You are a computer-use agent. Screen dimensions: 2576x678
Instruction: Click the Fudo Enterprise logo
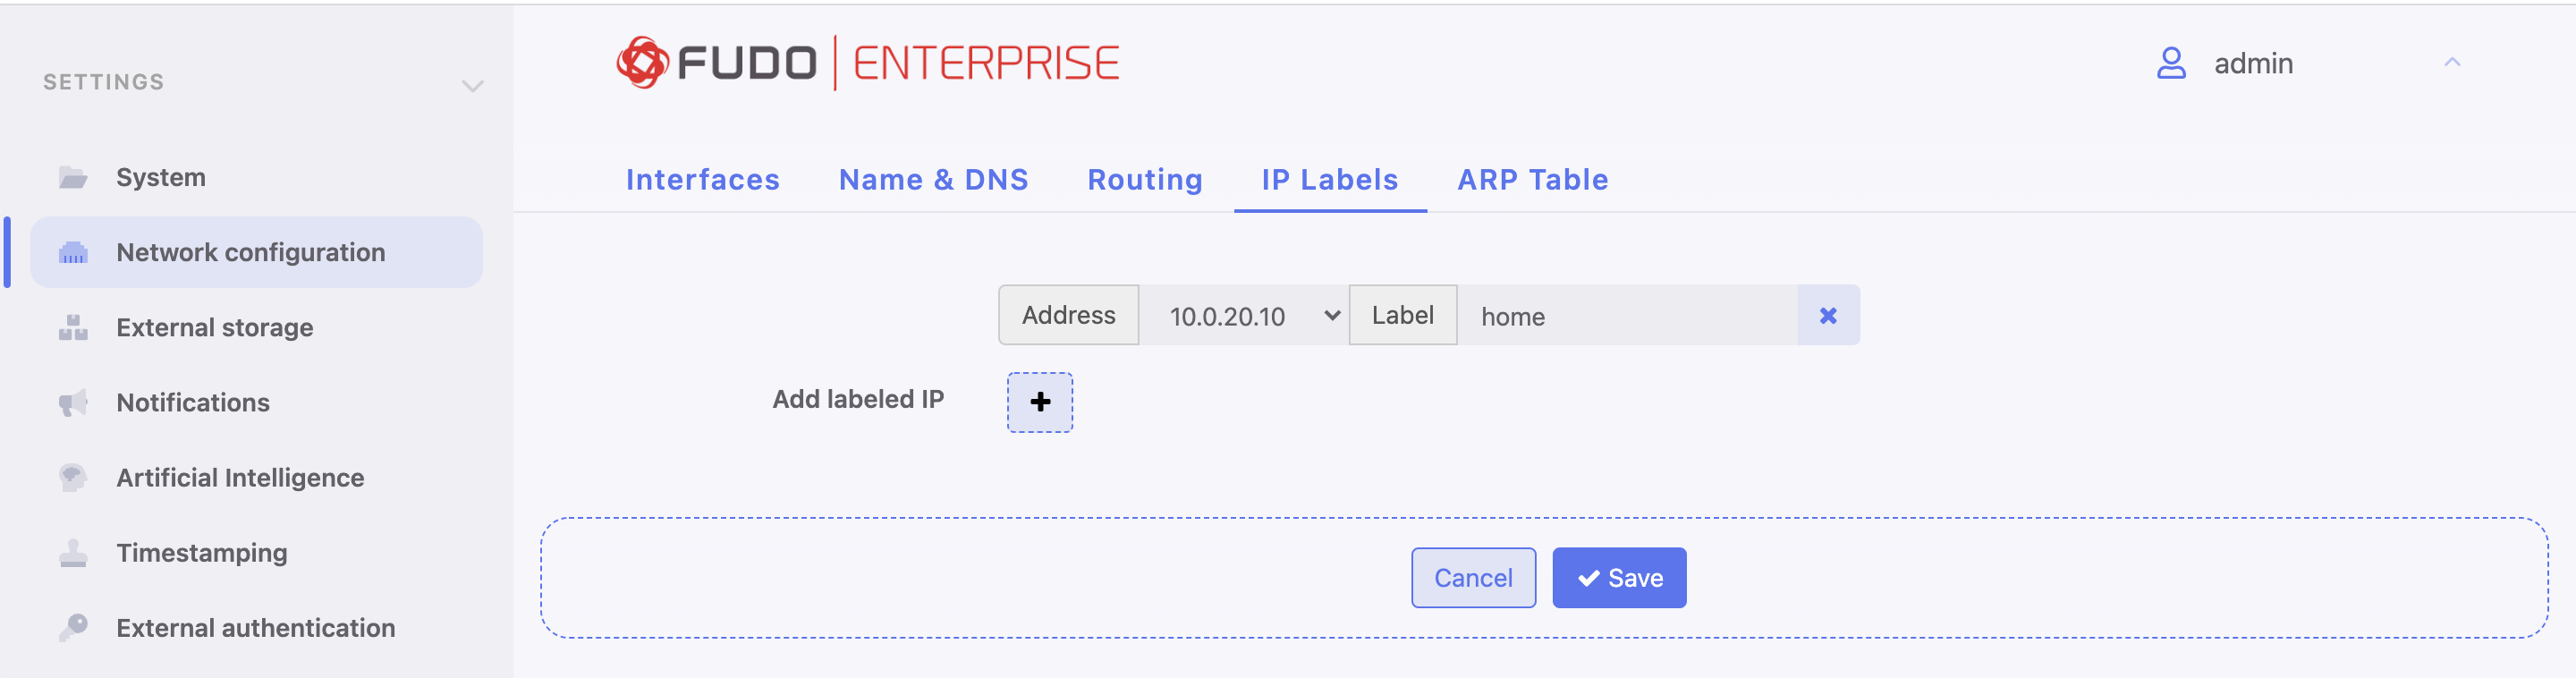click(x=867, y=63)
